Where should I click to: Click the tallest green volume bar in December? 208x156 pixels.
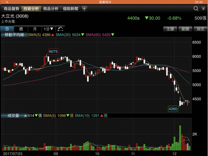(x=180, y=138)
